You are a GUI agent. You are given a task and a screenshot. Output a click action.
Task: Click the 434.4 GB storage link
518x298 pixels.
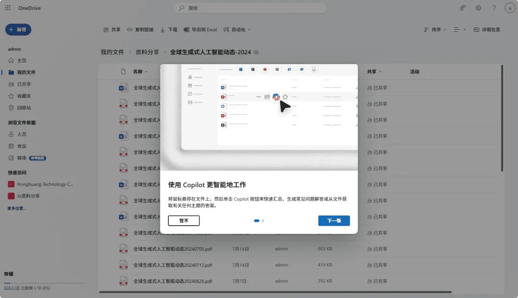[12, 288]
